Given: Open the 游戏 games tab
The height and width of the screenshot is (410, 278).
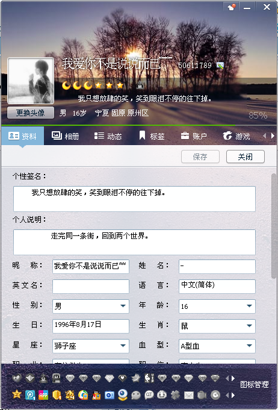Looking at the screenshot, I should coord(236,136).
